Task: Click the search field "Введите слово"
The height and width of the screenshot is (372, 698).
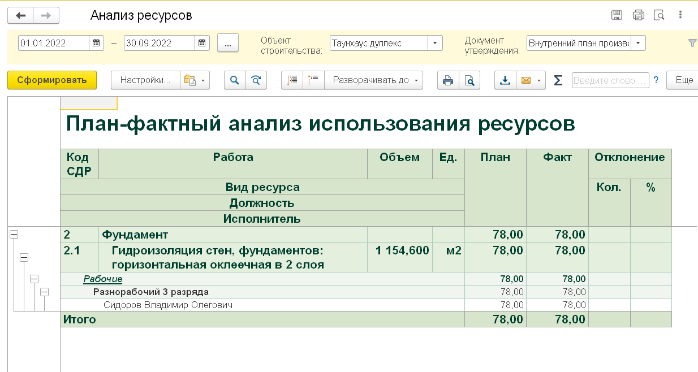Action: [610, 80]
